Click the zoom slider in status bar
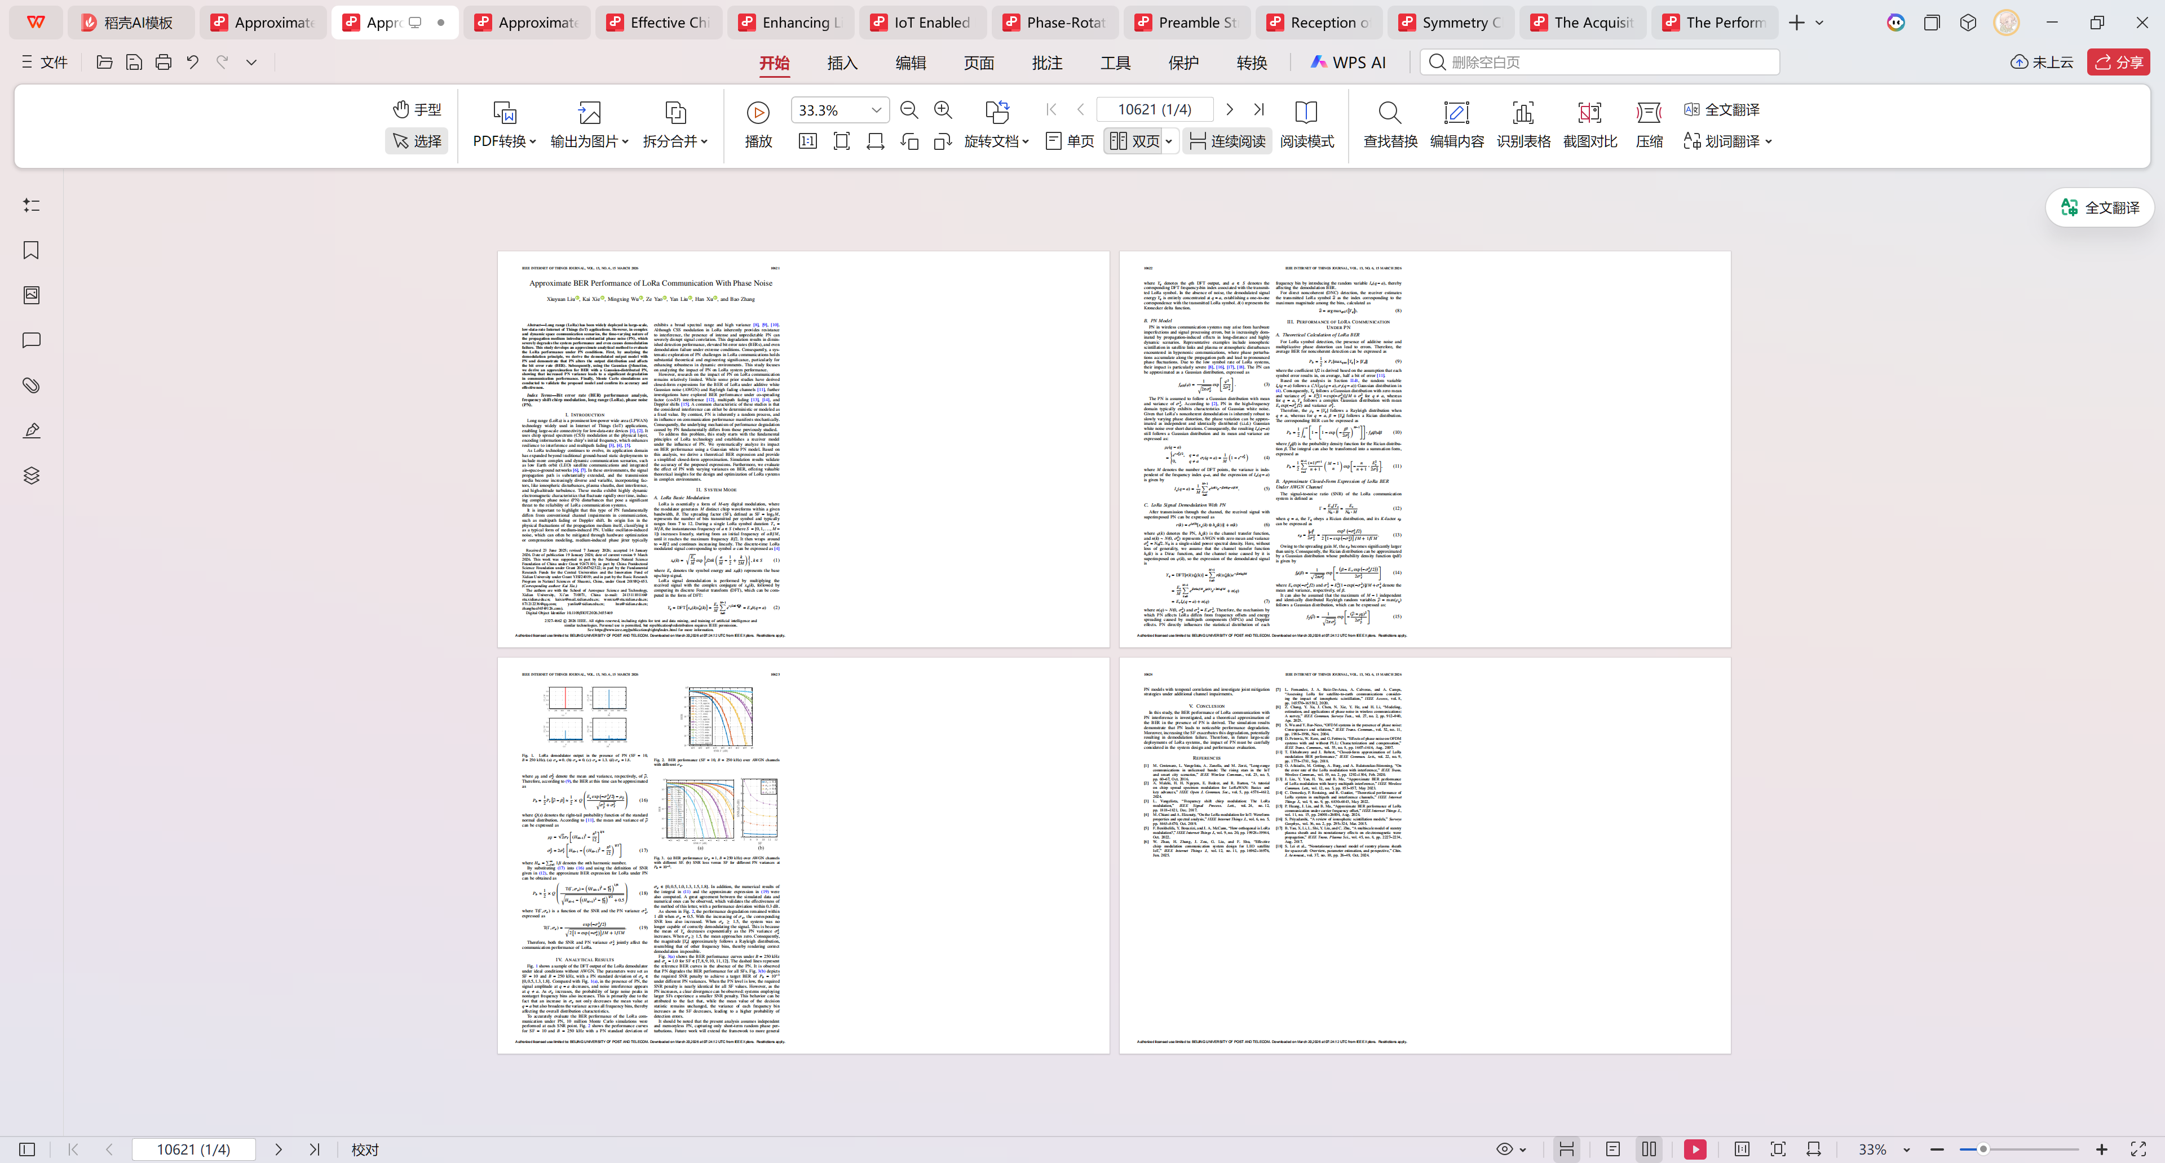 pos(1983,1149)
